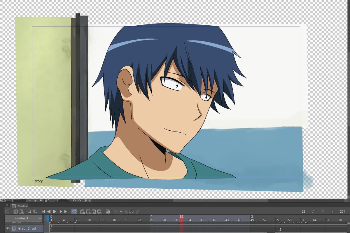The height and width of the screenshot is (233, 350).
Task: Click the graph editor icon at timeline left
Action: tap(7, 211)
